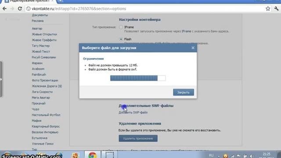281x158 pixels.
Task: Open Документы in the left sidebar
Action: tap(40, 15)
